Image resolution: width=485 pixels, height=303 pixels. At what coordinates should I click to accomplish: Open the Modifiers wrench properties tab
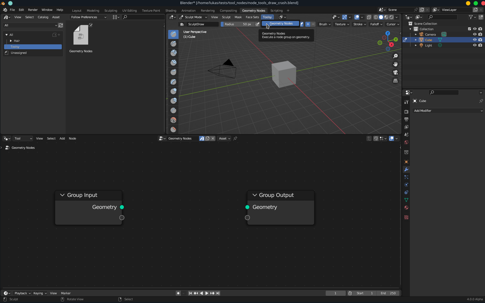(406, 169)
